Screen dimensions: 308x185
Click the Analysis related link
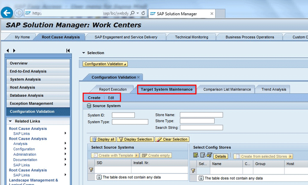click(x=20, y=144)
